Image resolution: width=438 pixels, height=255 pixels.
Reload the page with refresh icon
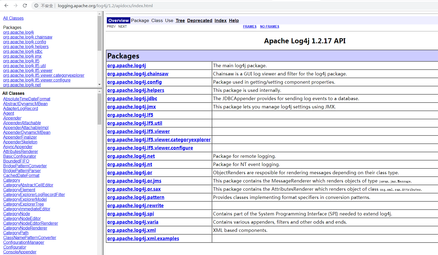click(25, 6)
